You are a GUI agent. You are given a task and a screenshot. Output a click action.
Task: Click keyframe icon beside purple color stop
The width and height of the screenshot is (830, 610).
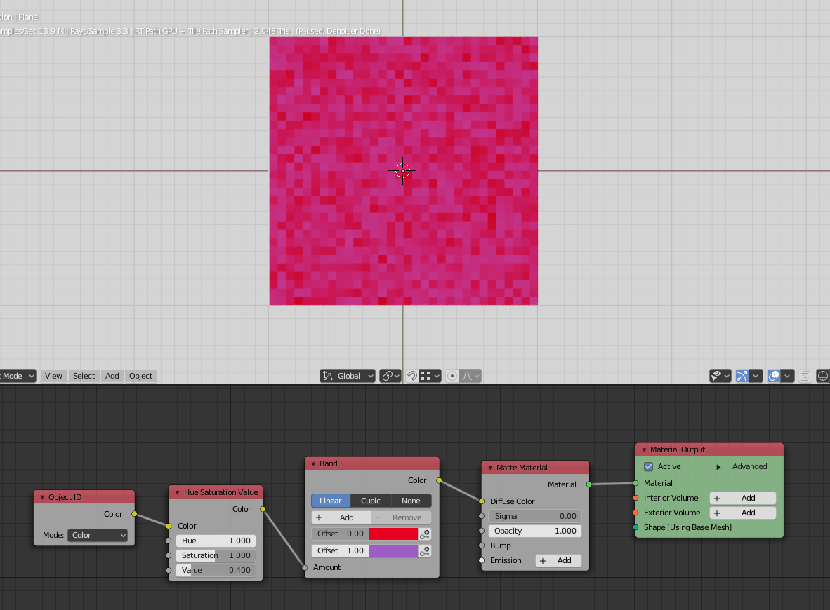pos(426,551)
